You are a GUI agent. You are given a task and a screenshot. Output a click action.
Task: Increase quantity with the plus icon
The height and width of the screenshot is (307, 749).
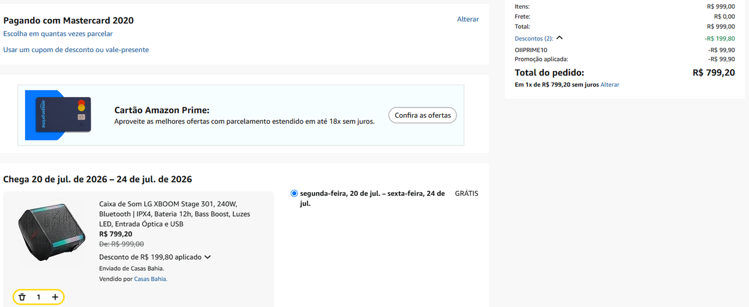coord(55,297)
